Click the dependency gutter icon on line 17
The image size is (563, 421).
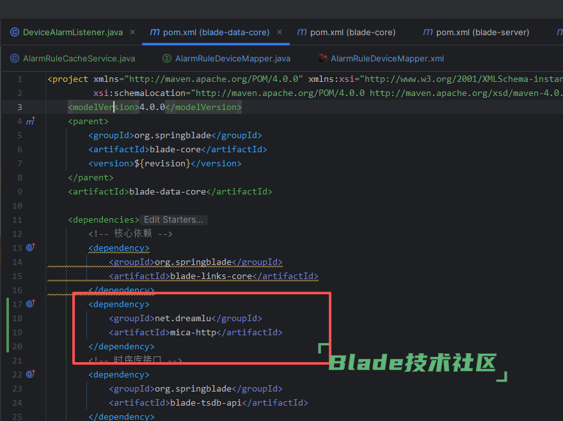click(30, 304)
